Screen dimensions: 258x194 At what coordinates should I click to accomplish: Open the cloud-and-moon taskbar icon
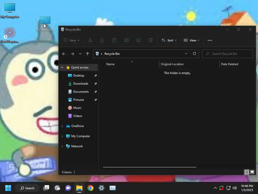(x=57, y=188)
